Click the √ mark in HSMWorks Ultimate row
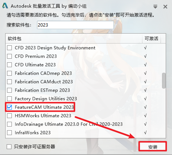The height and width of the screenshot is (155, 172). [x=145, y=116]
